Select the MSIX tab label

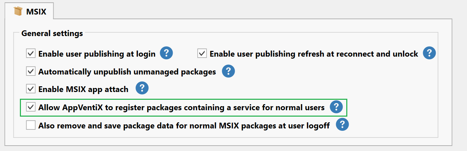click(x=36, y=12)
